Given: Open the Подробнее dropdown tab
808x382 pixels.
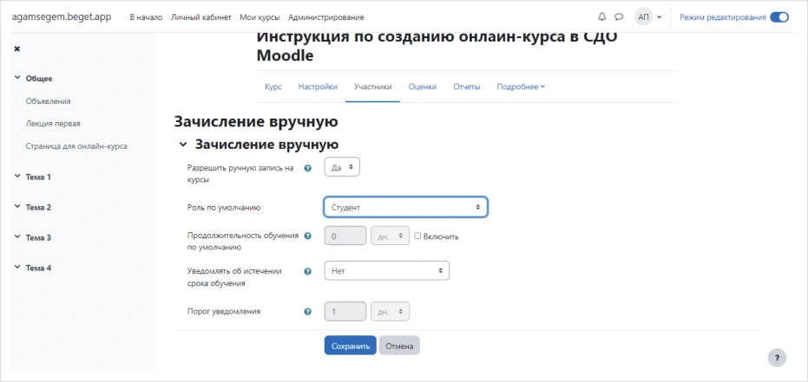Looking at the screenshot, I should click(521, 87).
